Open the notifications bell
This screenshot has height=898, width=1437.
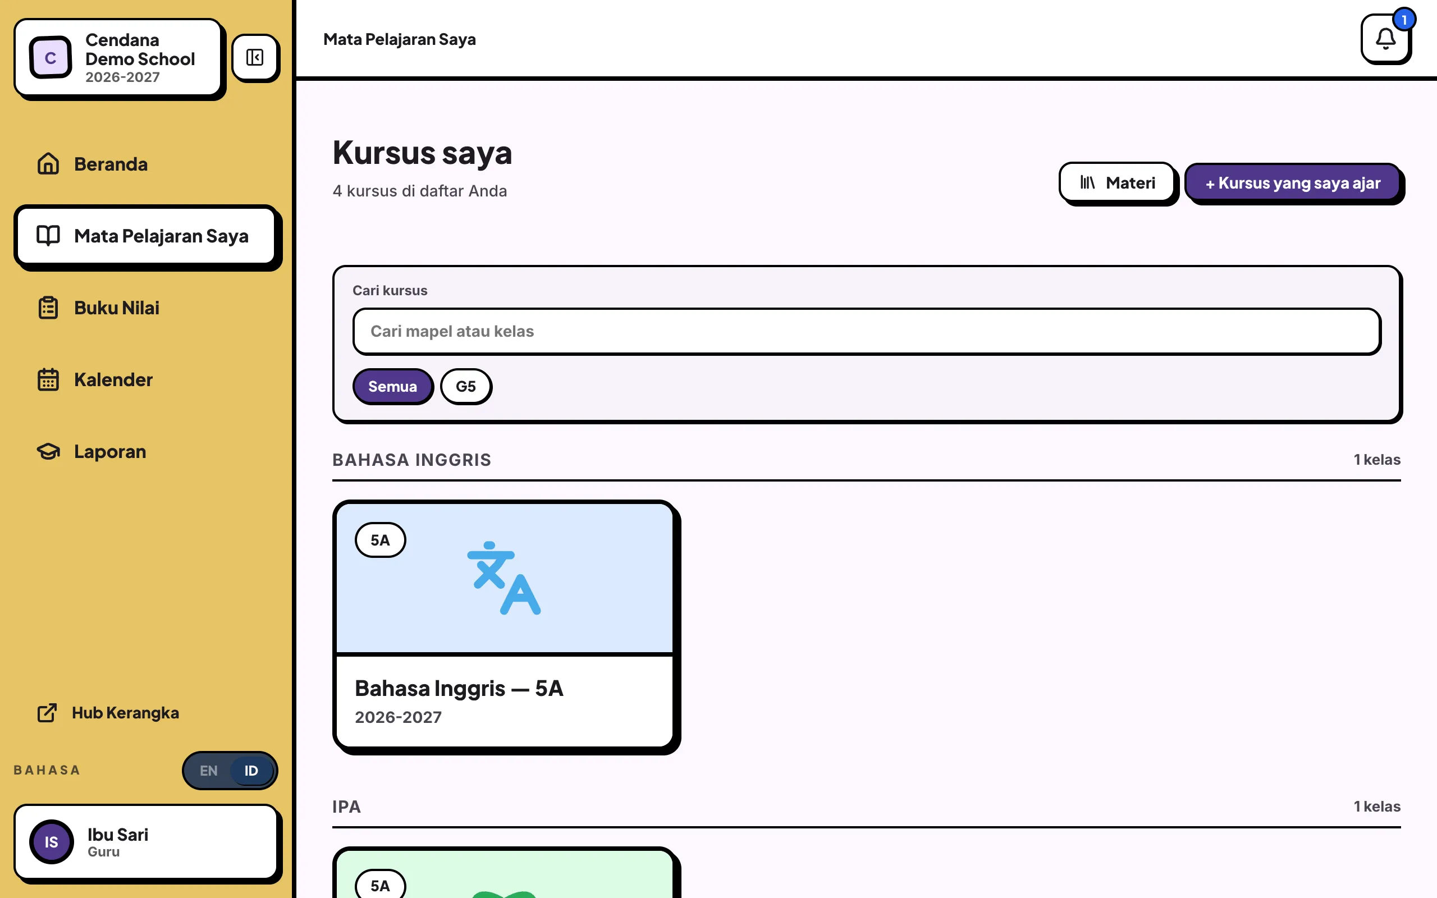[1385, 39]
